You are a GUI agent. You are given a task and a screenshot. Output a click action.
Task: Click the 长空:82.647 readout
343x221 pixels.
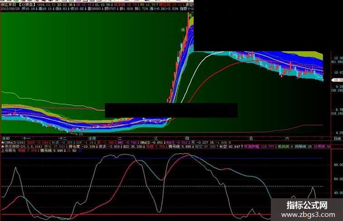pos(229,147)
